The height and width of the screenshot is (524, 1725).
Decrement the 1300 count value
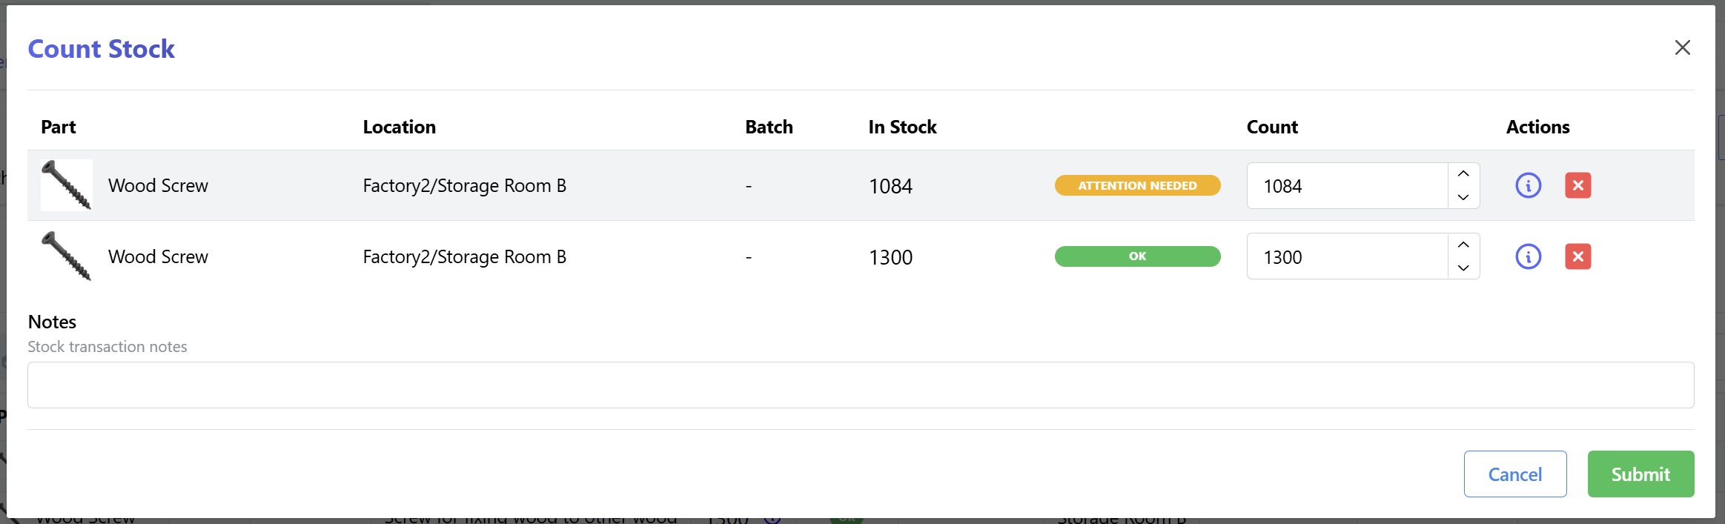[x=1463, y=269]
